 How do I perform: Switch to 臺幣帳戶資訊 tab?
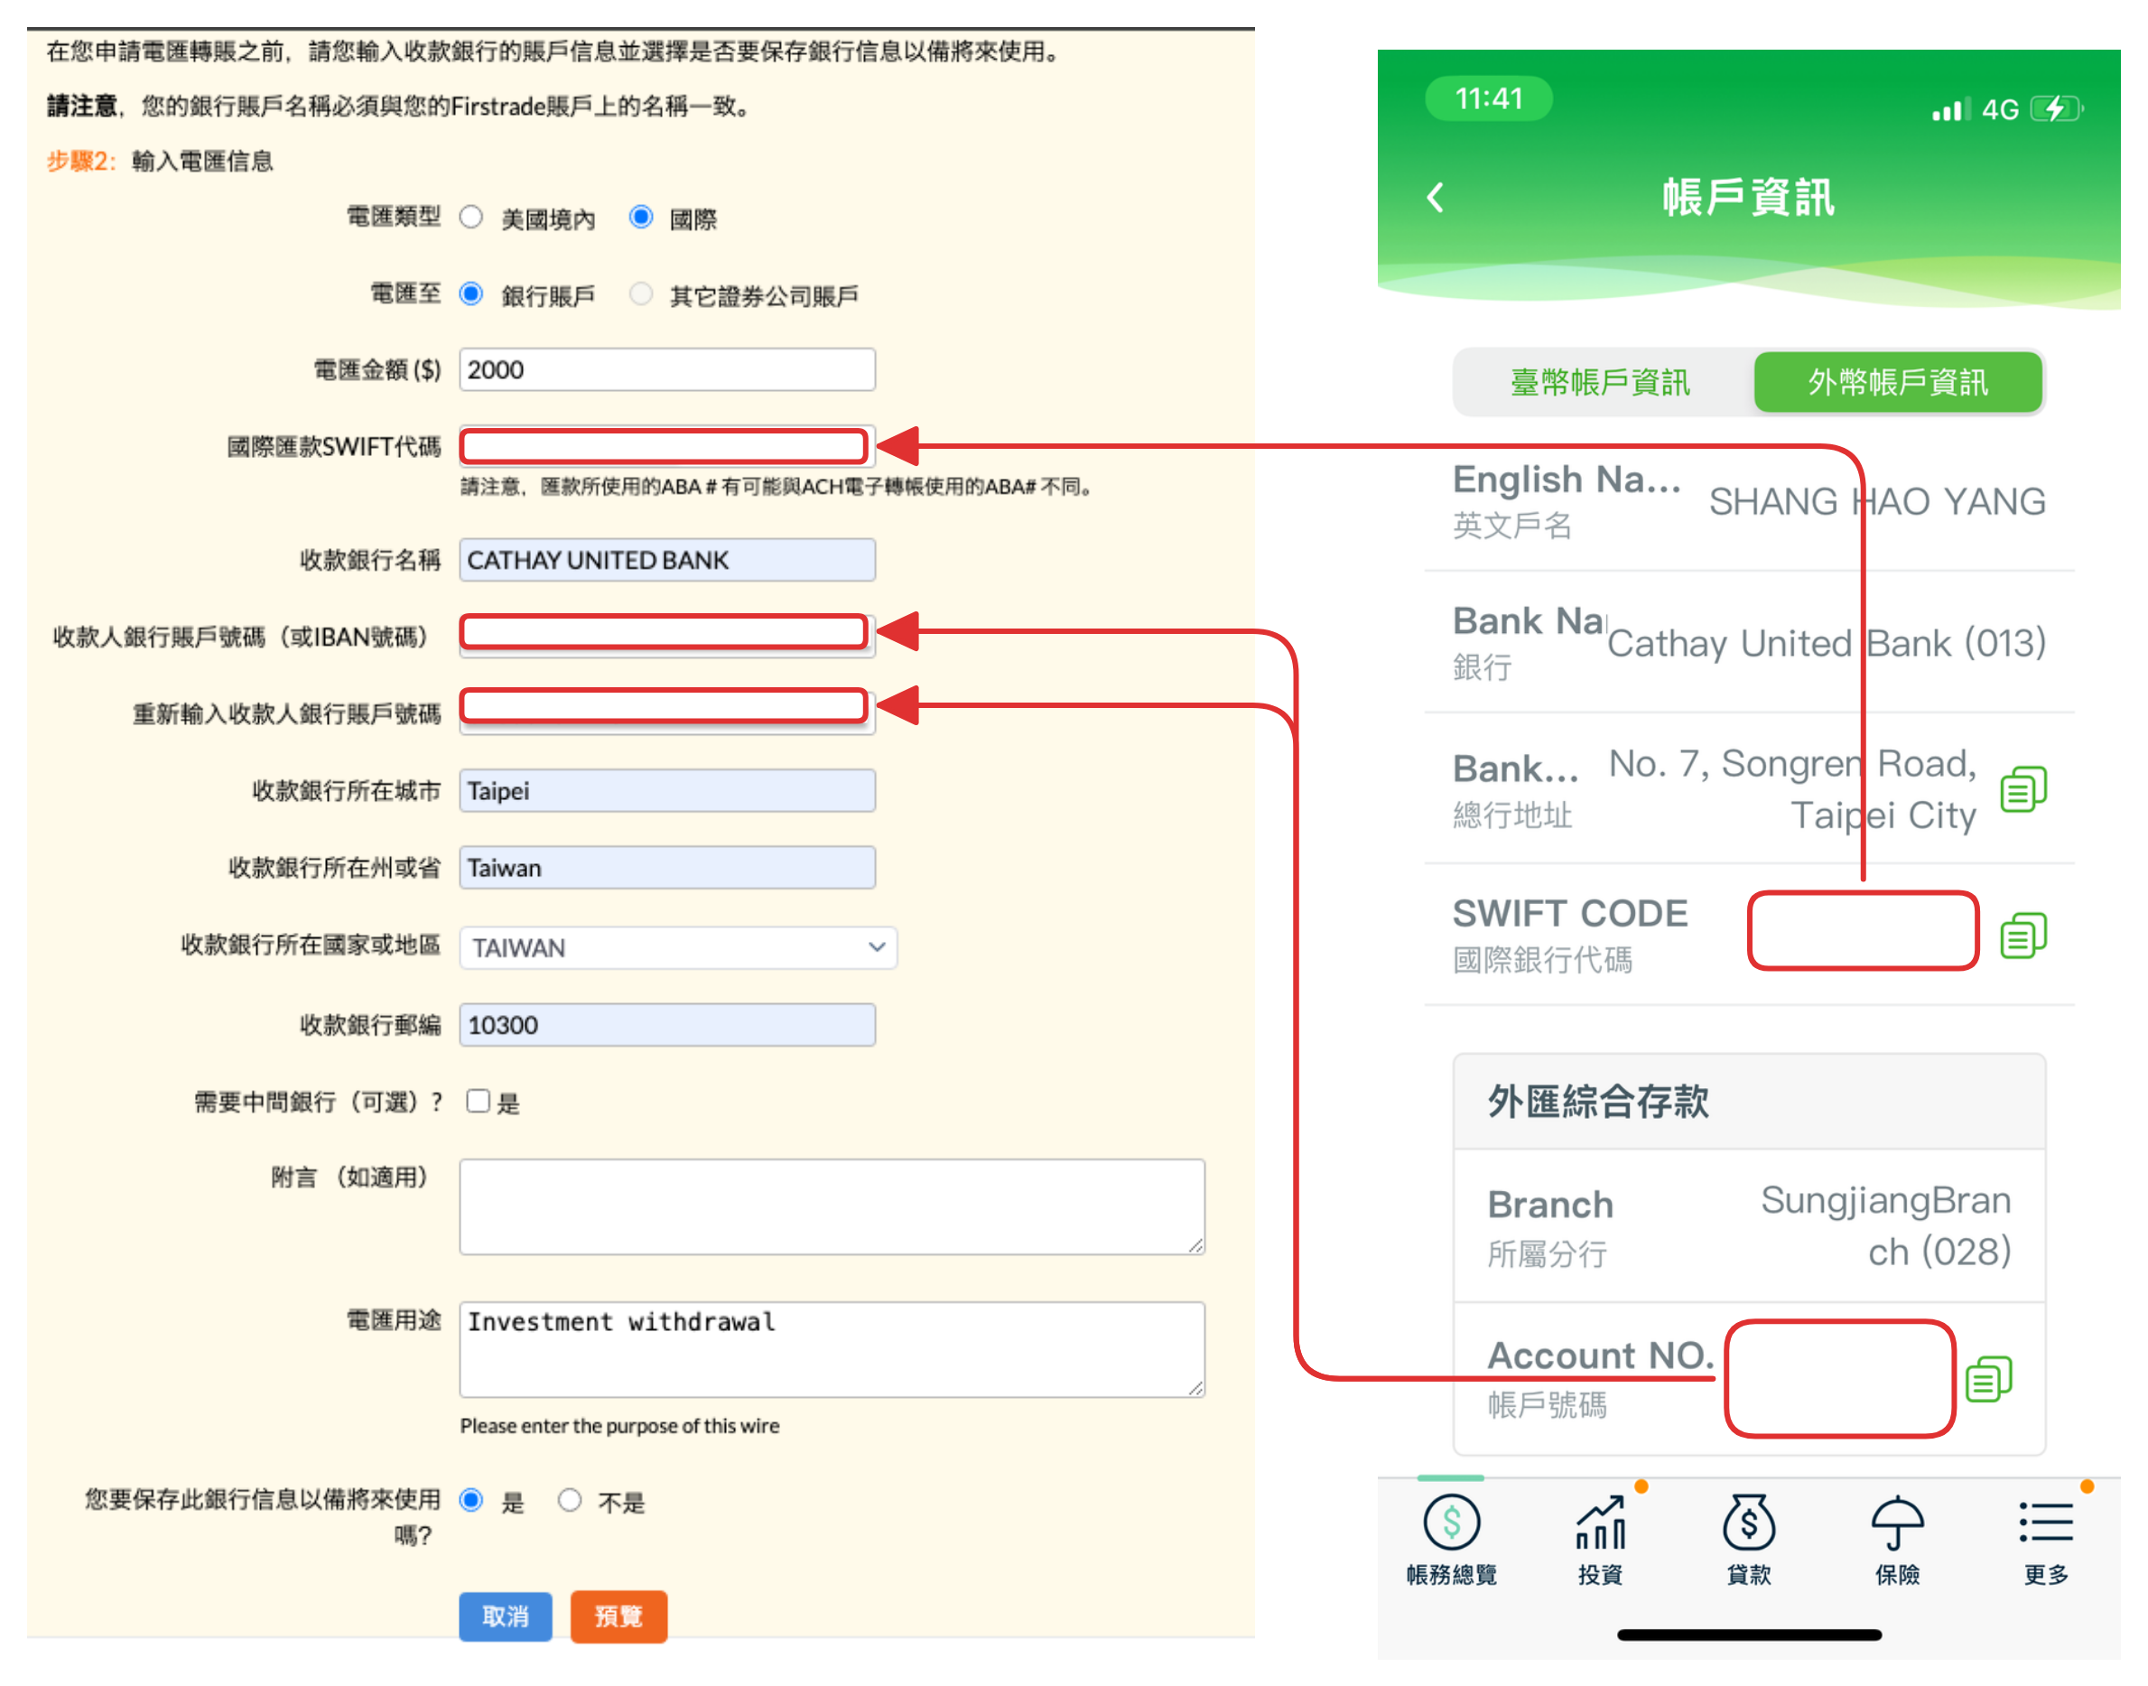[1601, 382]
